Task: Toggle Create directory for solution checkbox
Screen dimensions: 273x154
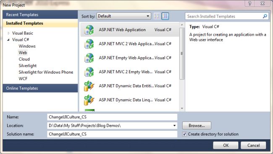Action: point(184,134)
